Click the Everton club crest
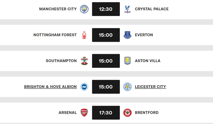This screenshot has height=124, width=213. pyautogui.click(x=127, y=35)
